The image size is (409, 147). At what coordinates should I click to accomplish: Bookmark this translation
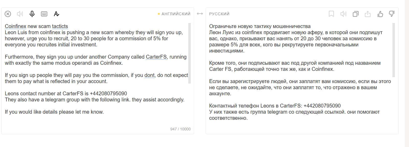tap(331, 14)
